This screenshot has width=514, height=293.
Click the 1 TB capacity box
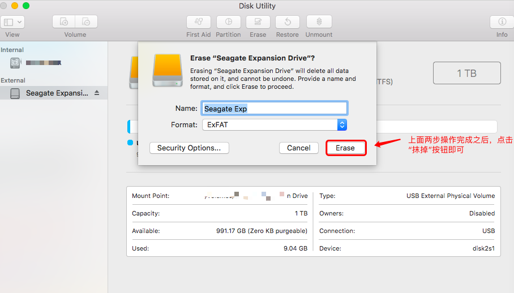tap(467, 73)
